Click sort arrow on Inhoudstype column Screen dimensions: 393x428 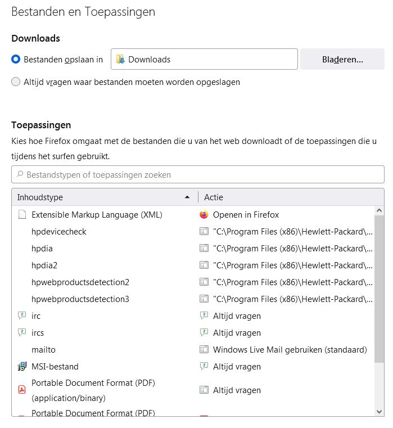[187, 197]
